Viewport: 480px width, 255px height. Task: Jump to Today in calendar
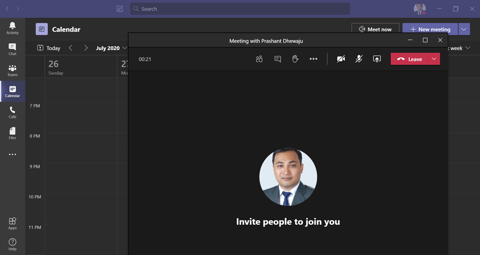[49, 48]
